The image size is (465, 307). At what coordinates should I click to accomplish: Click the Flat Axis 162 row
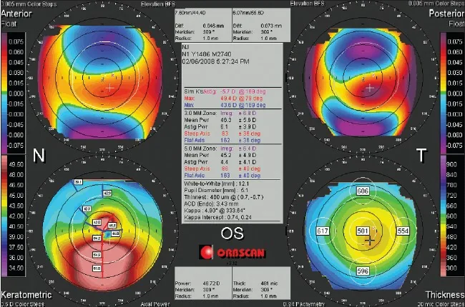point(222,141)
